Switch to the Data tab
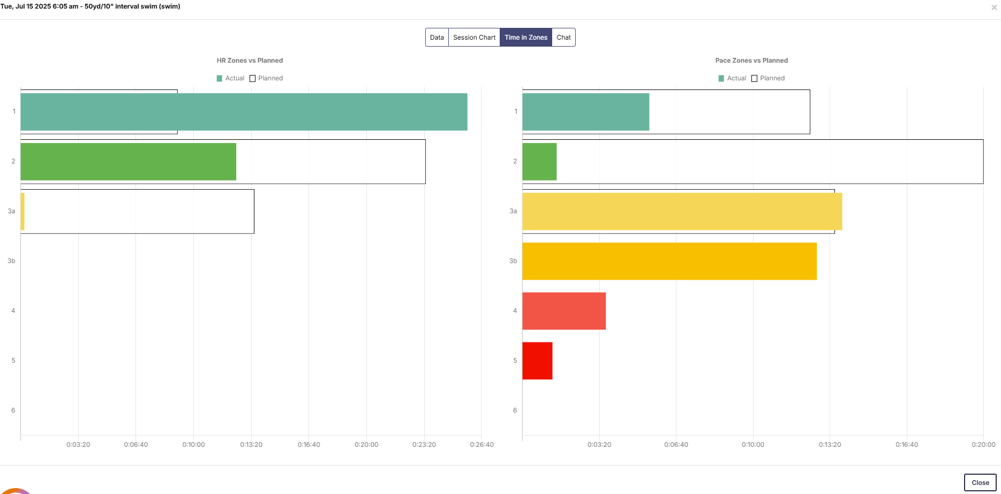 [436, 38]
